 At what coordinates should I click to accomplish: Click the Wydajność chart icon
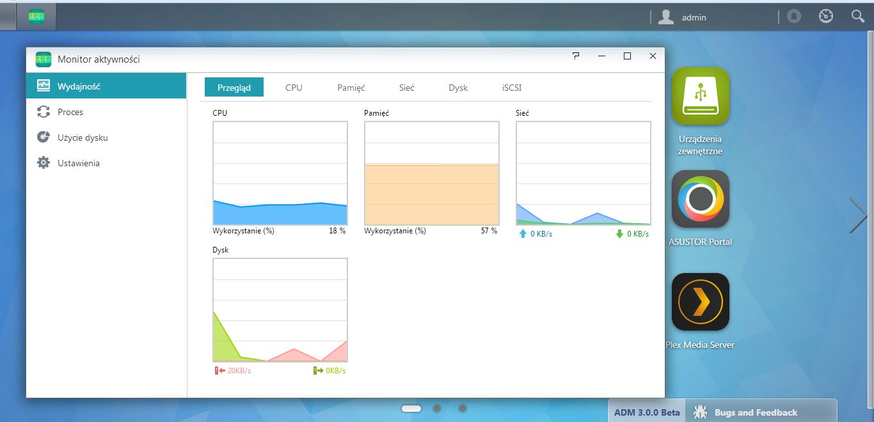click(44, 86)
